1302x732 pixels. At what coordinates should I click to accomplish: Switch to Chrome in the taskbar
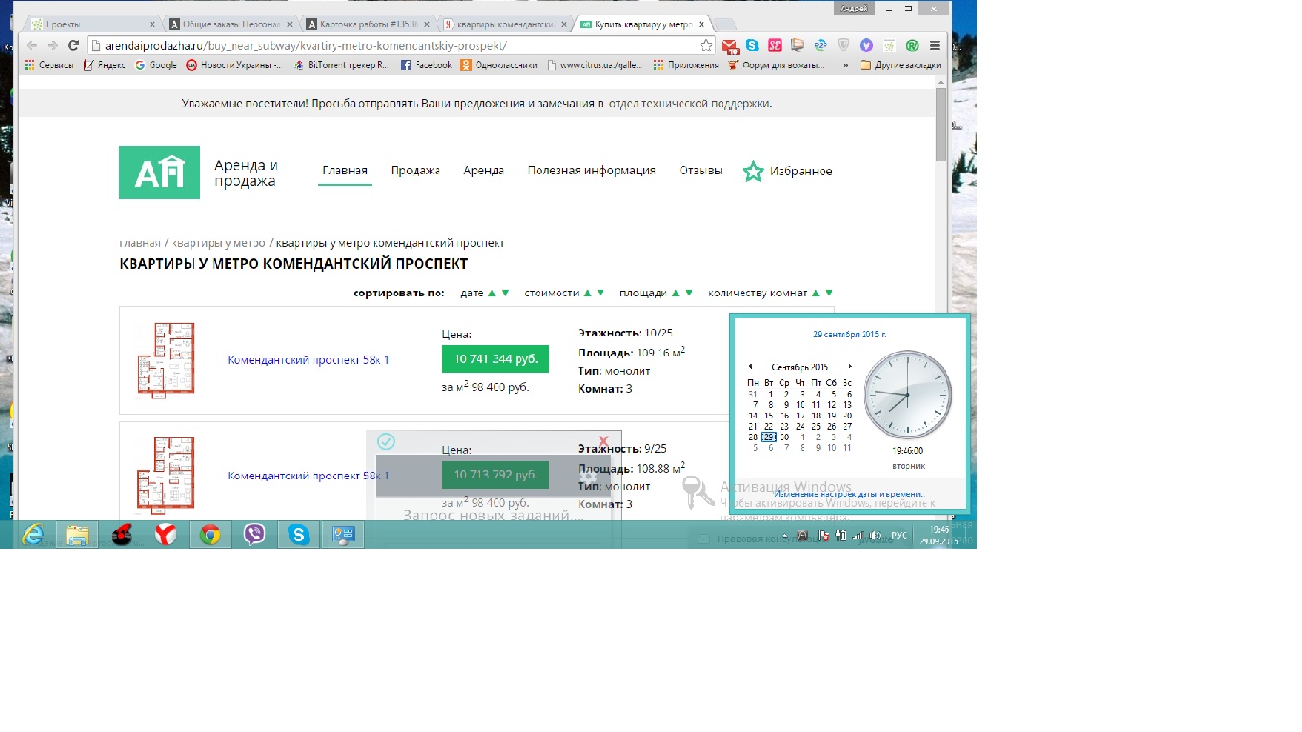(210, 535)
